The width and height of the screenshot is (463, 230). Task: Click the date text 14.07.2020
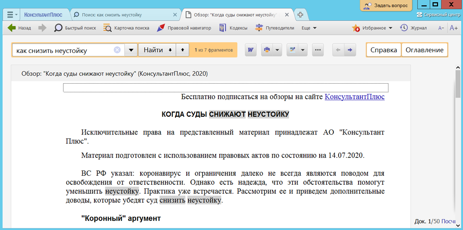346,155
